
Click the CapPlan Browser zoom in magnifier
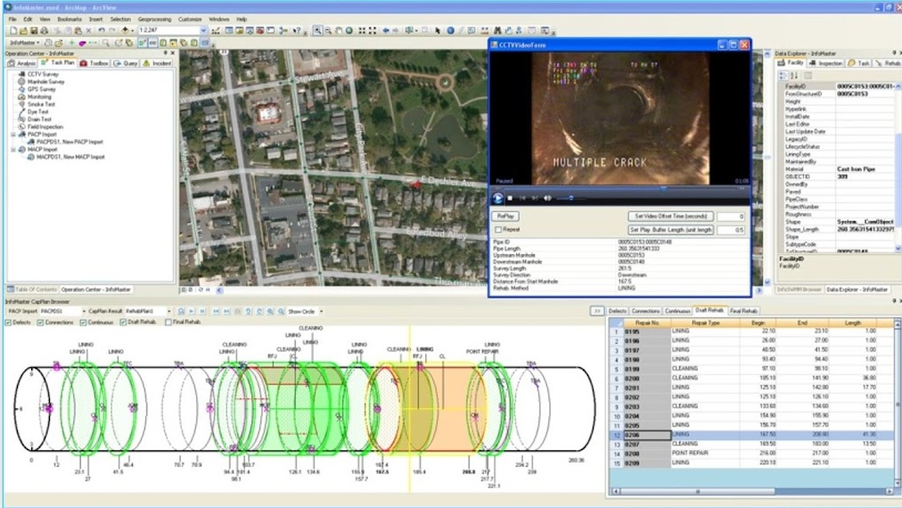pyautogui.click(x=270, y=311)
